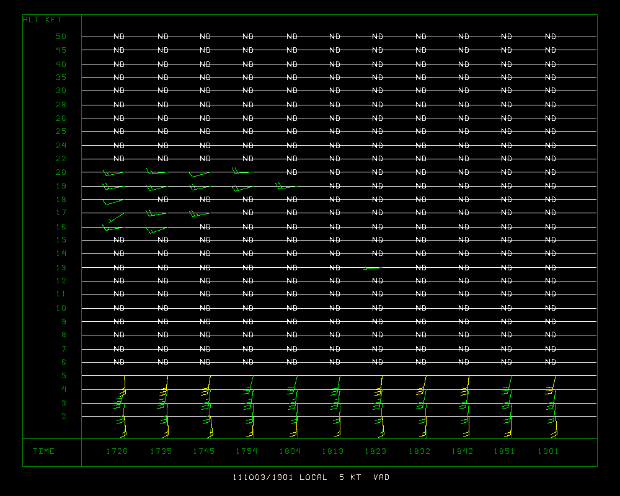The image size is (620, 496).
Task: Click the ALT KFT axis heading
Action: pos(42,20)
